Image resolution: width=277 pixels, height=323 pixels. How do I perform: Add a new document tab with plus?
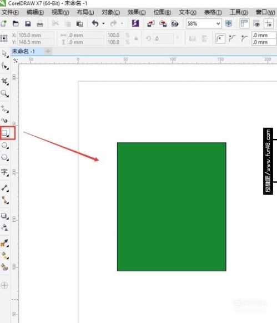pyautogui.click(x=48, y=51)
